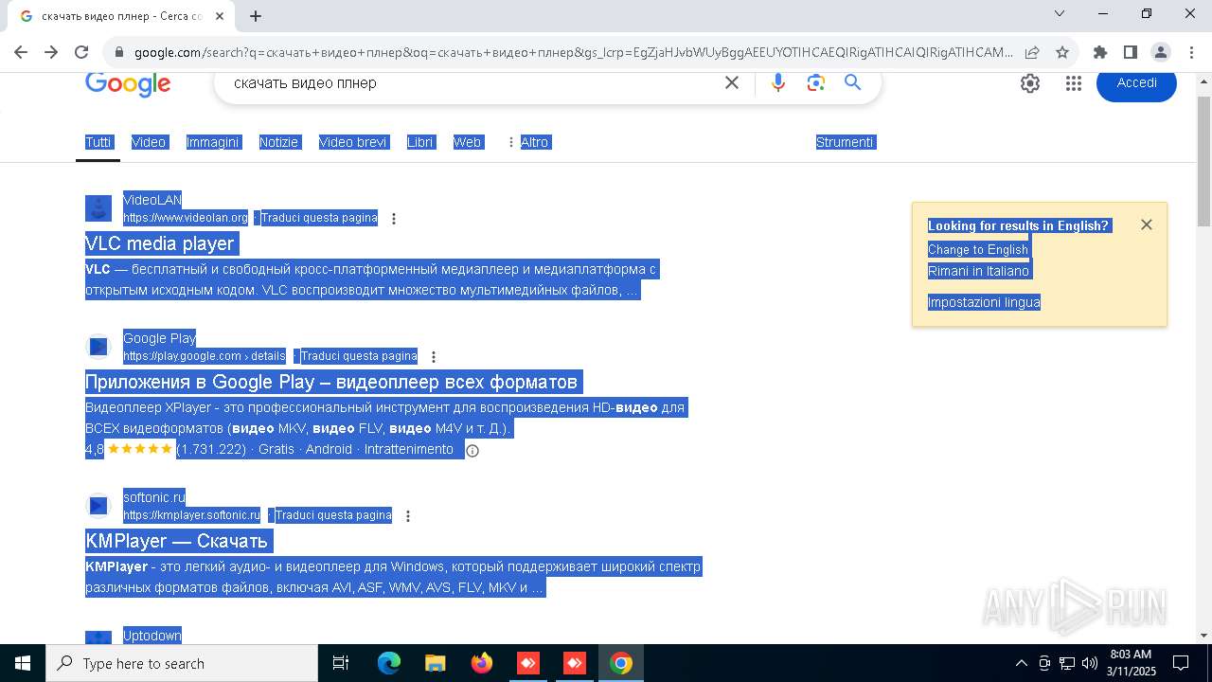View site information lock icon
The image size is (1212, 682).
click(118, 53)
